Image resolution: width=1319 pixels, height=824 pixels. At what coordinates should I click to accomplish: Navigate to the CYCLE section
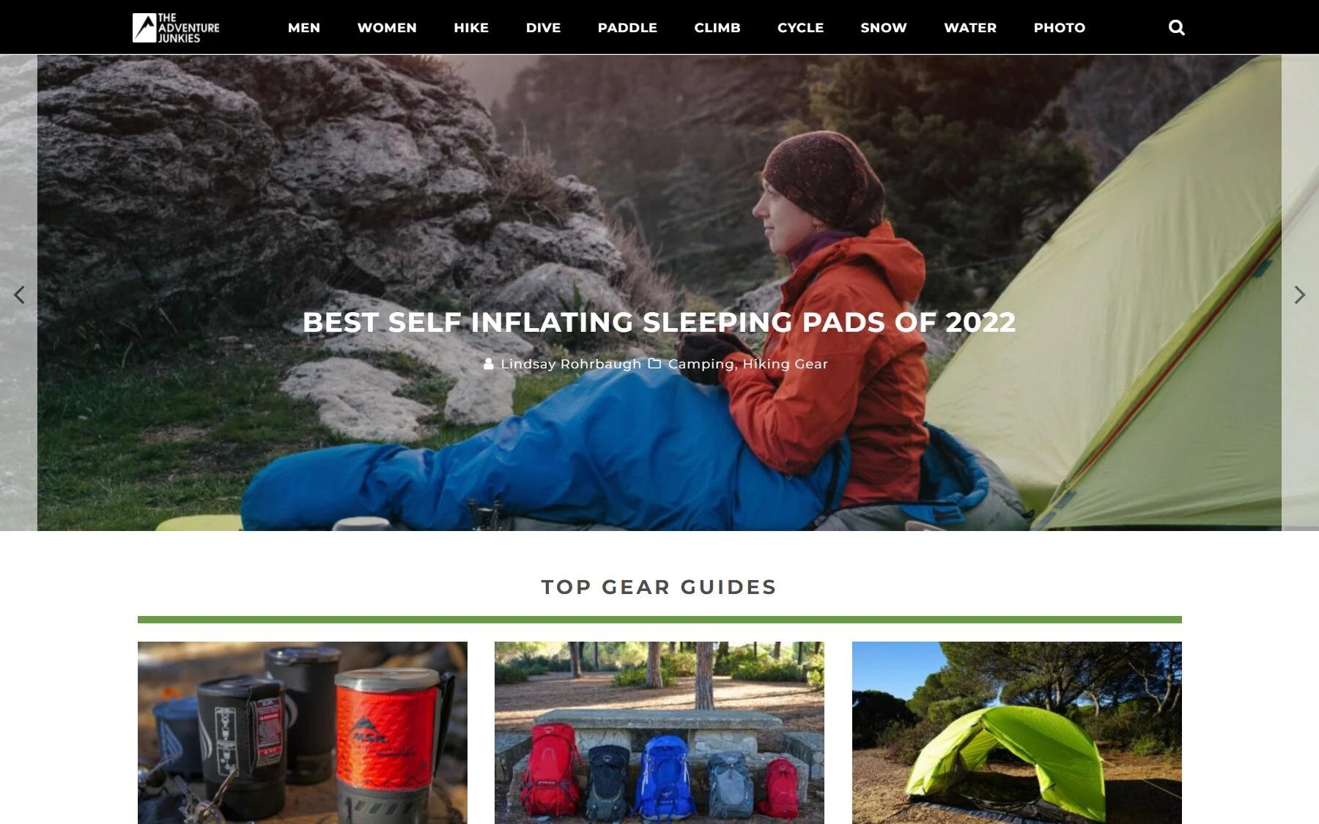[801, 28]
